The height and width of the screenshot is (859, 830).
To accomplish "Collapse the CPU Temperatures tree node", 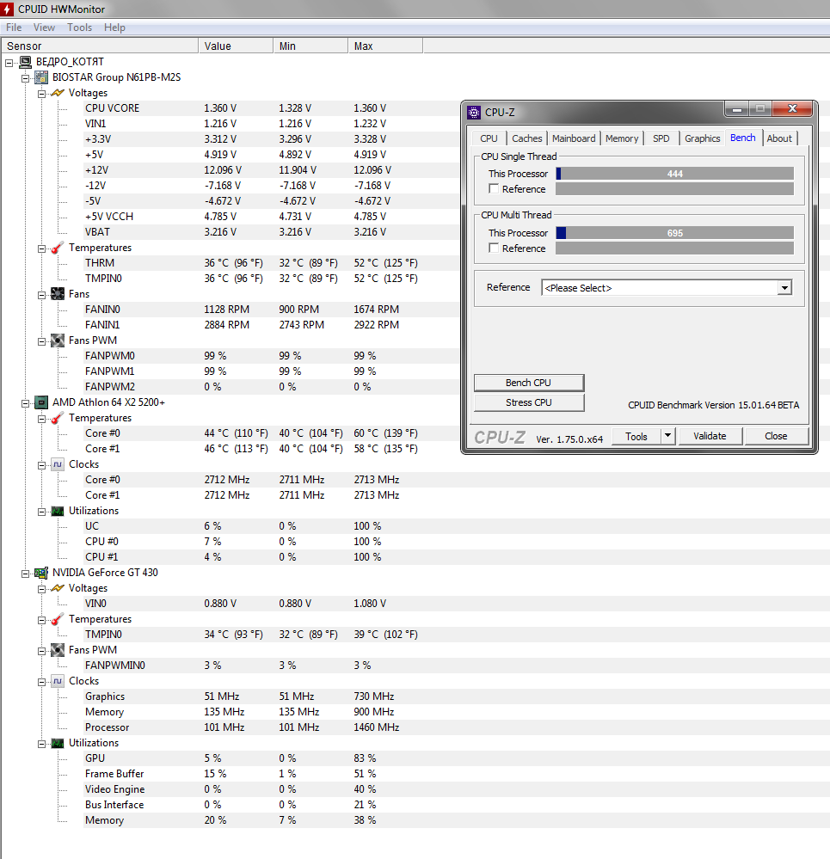I will tap(41, 418).
